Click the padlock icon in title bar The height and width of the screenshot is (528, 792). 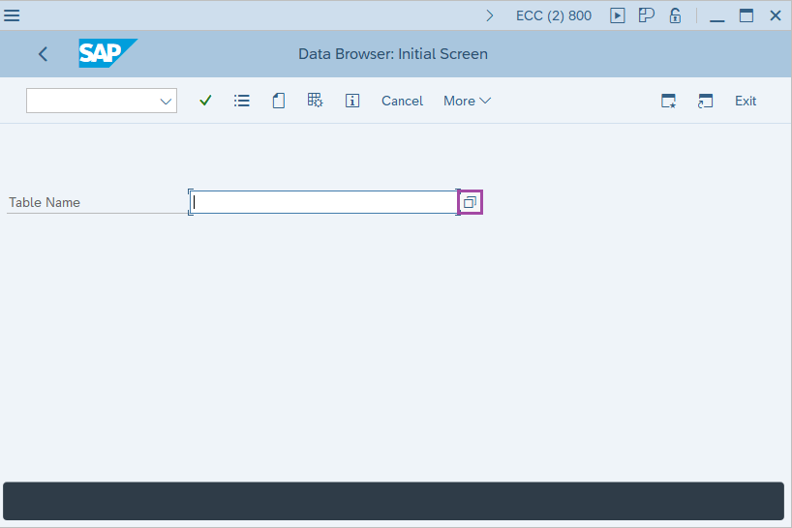[675, 15]
